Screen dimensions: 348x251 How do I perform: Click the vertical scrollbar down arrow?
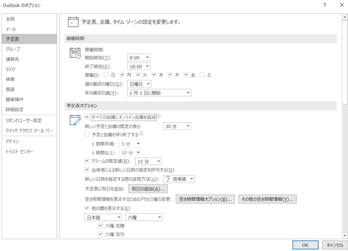(345, 235)
